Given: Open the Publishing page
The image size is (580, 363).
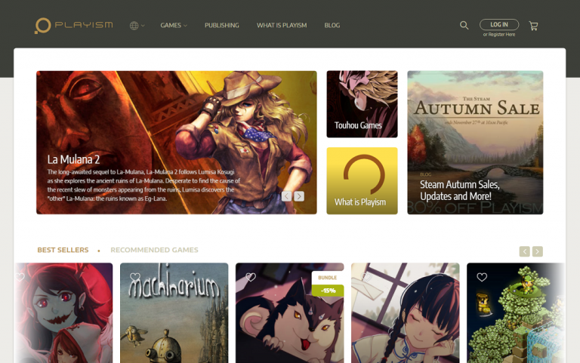Looking at the screenshot, I should [222, 26].
